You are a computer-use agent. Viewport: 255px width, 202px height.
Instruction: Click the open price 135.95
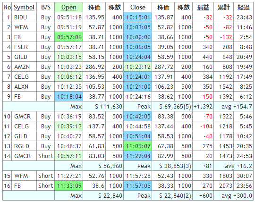[x=95, y=17]
